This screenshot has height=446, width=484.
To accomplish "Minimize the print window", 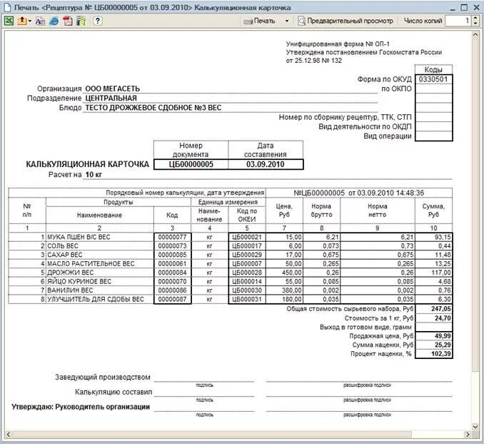I will 452,8.
